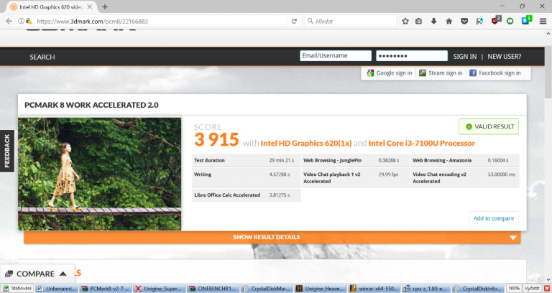Expand the Compare panel at bottom left

[36, 274]
